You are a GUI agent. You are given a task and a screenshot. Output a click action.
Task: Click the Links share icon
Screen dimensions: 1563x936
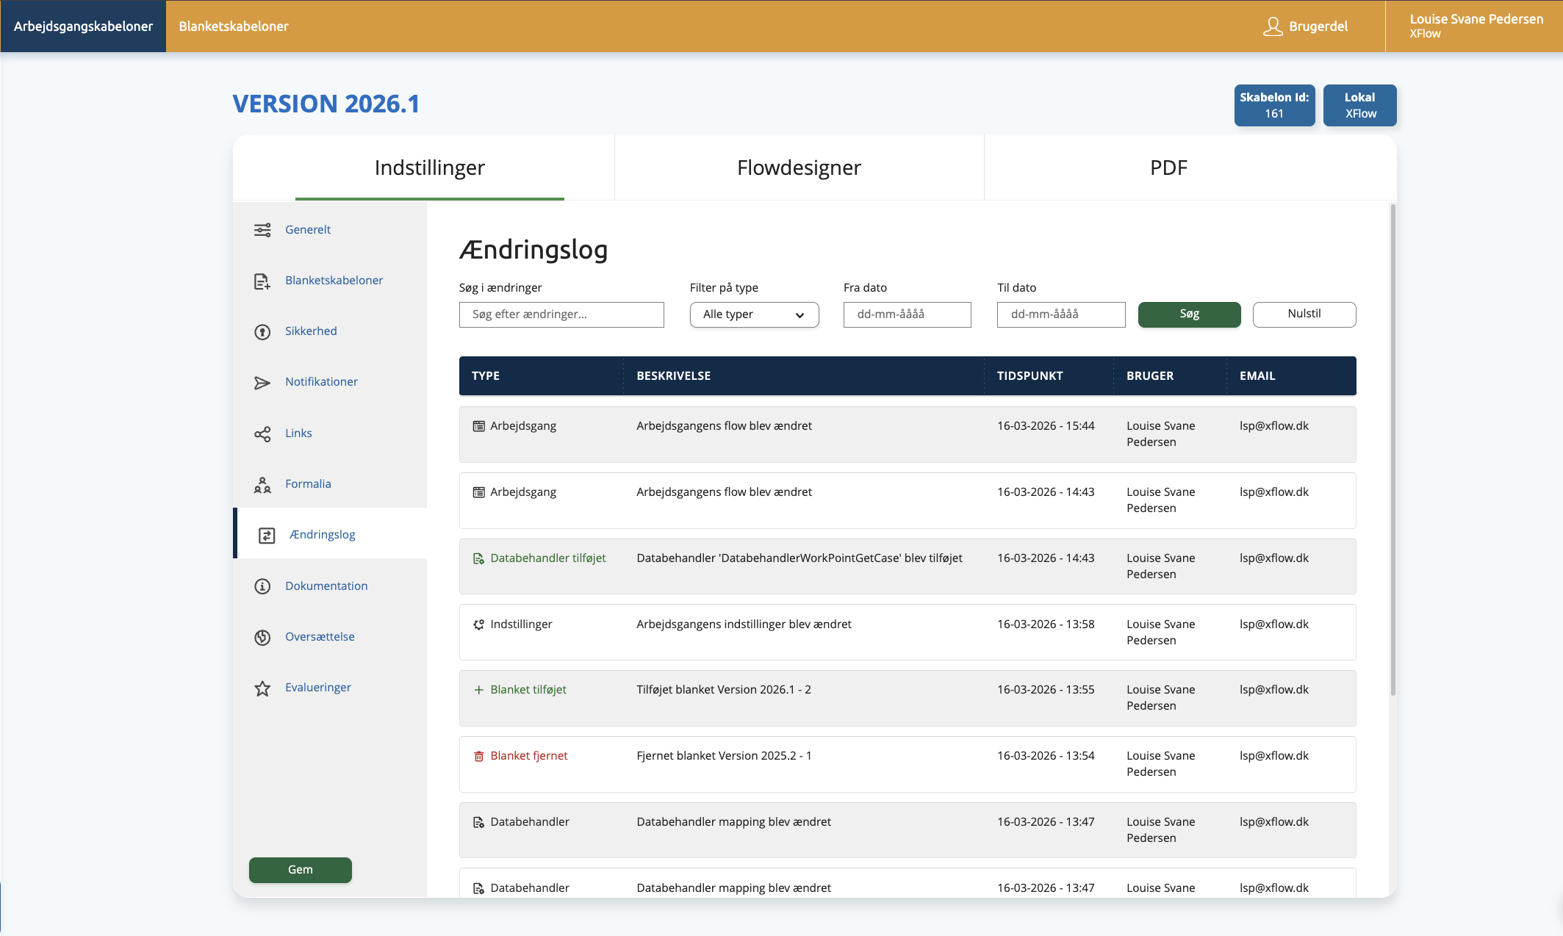[x=262, y=434]
